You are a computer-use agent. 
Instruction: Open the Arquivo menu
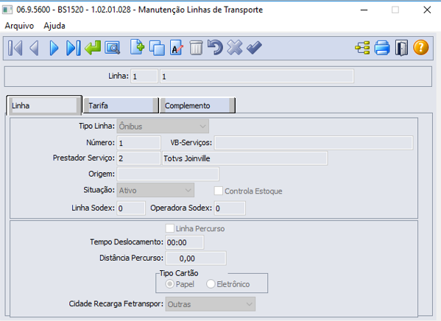19,26
